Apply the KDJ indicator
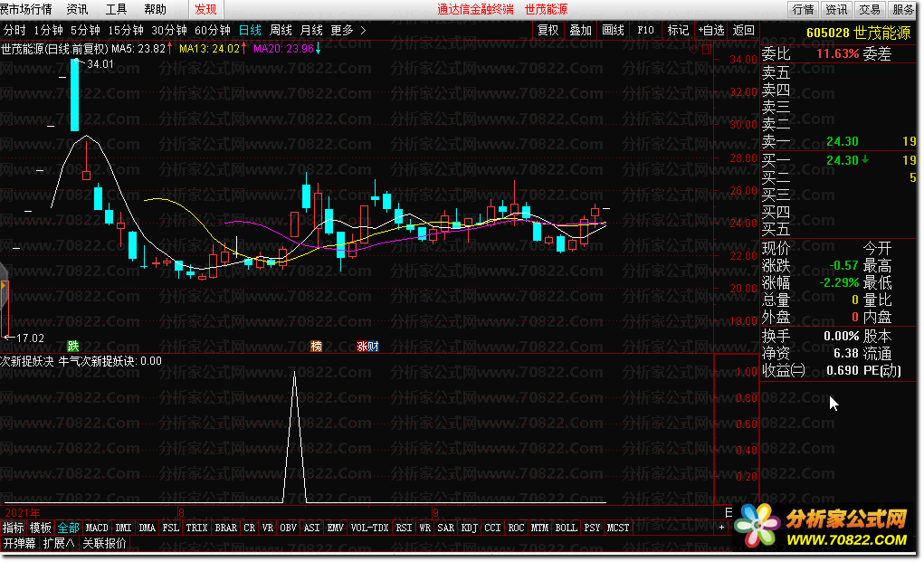 click(x=470, y=528)
